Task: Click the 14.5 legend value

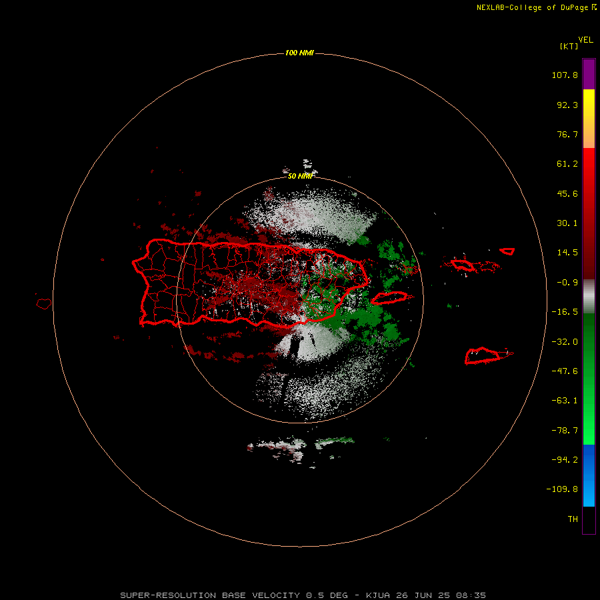Action: [x=567, y=253]
